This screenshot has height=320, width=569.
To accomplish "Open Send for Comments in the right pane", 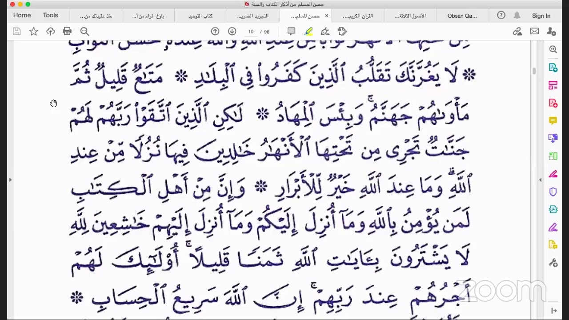I will click(x=553, y=245).
